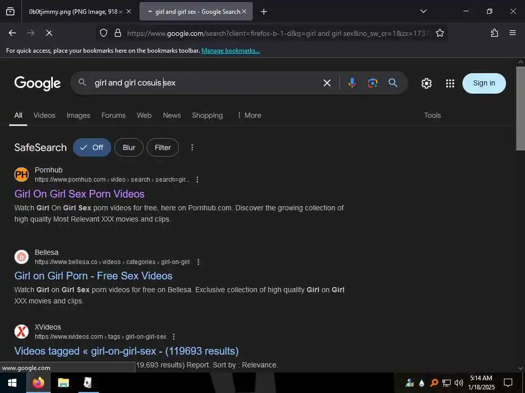Viewport: 525px width, 393px height.
Task: Open a new tab with the plus button
Action: click(x=264, y=12)
